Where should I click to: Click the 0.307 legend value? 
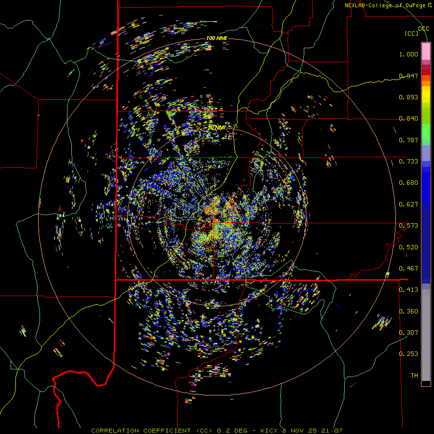pyautogui.click(x=408, y=332)
